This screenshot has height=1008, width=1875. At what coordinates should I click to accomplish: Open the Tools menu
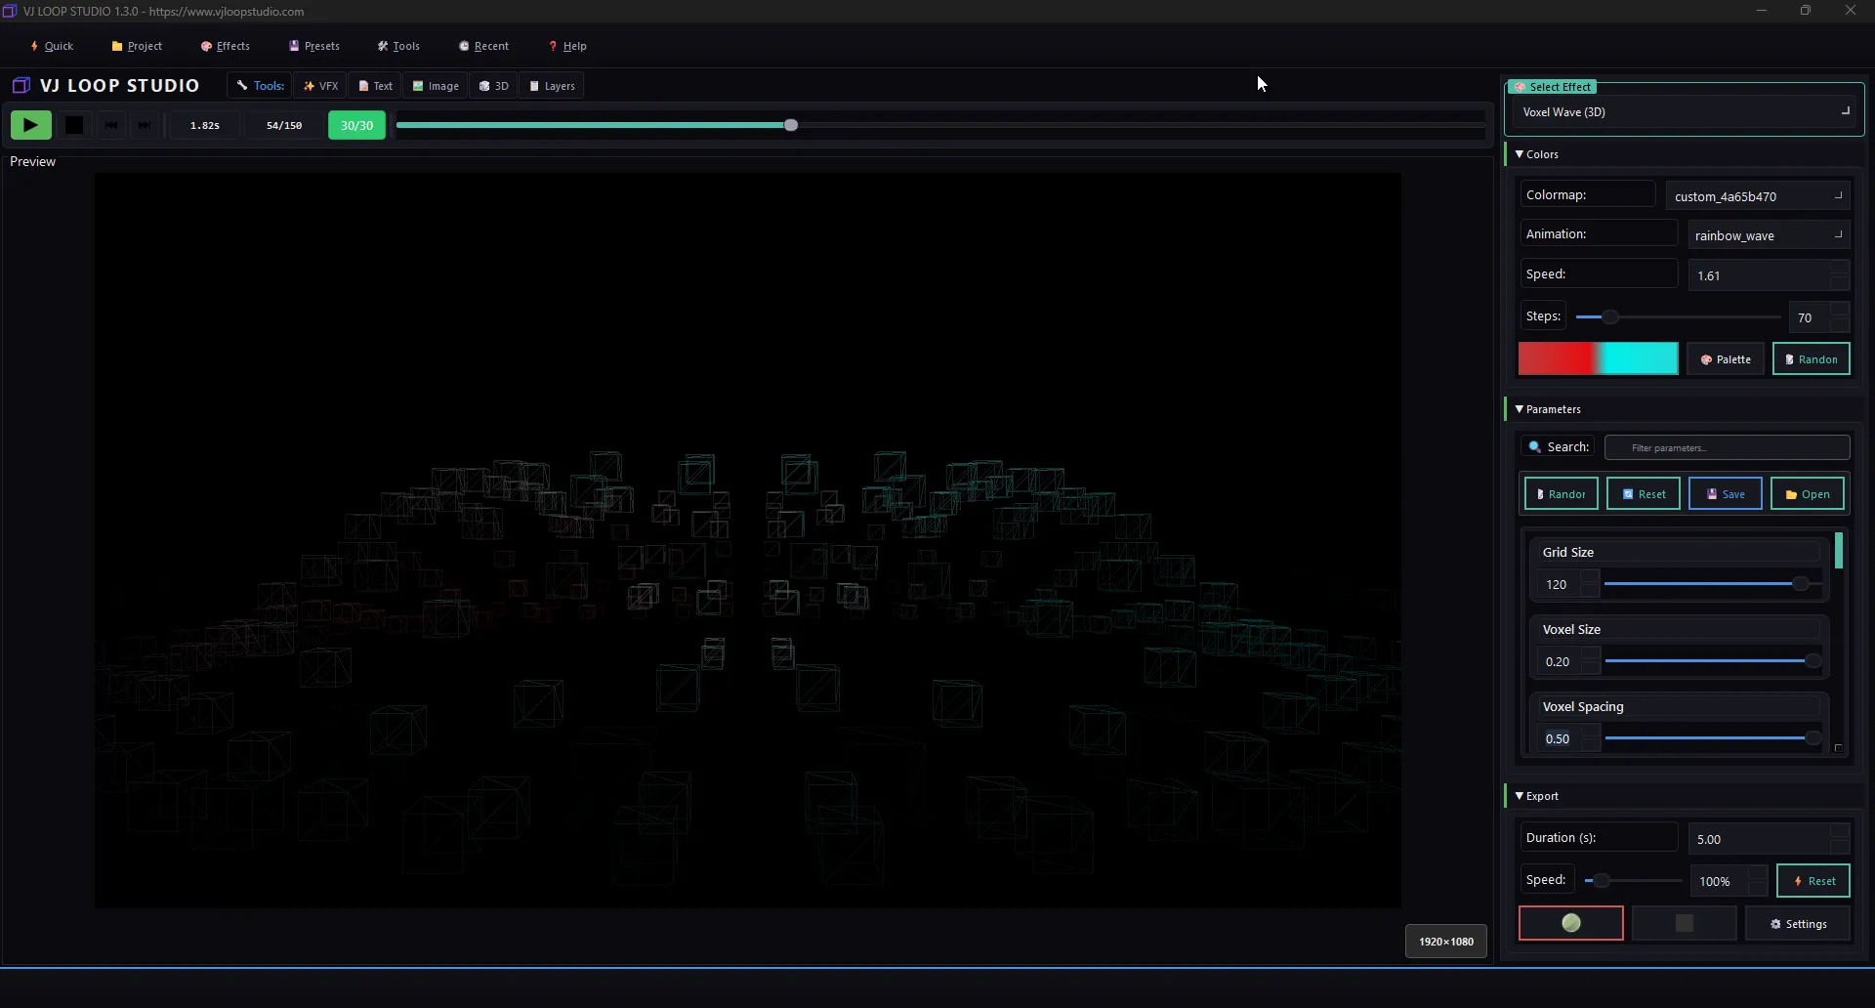[398, 46]
